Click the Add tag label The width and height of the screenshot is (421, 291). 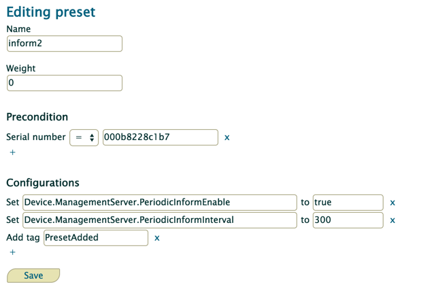(x=23, y=238)
